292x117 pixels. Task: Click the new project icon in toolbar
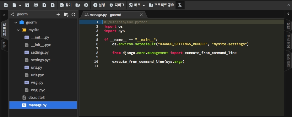tap(6, 5)
